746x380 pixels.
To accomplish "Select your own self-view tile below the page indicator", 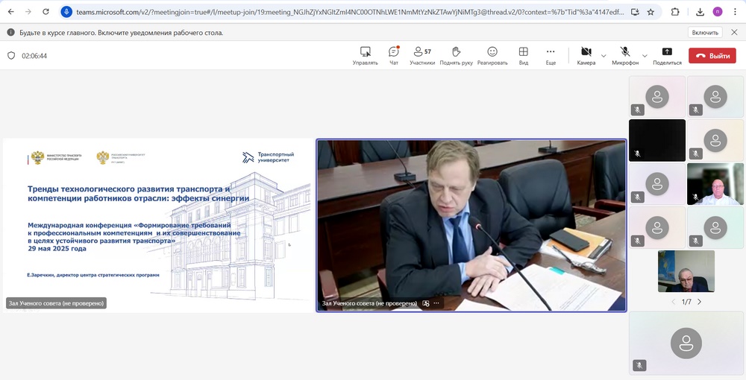I will pos(686,343).
